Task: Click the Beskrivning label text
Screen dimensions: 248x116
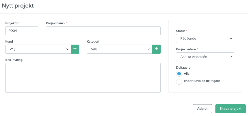Action: (x=14, y=60)
